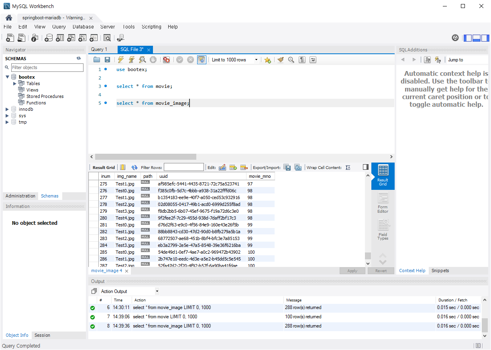Beautify query broom icon
This screenshot has height=350, width=491.
pyautogui.click(x=280, y=59)
